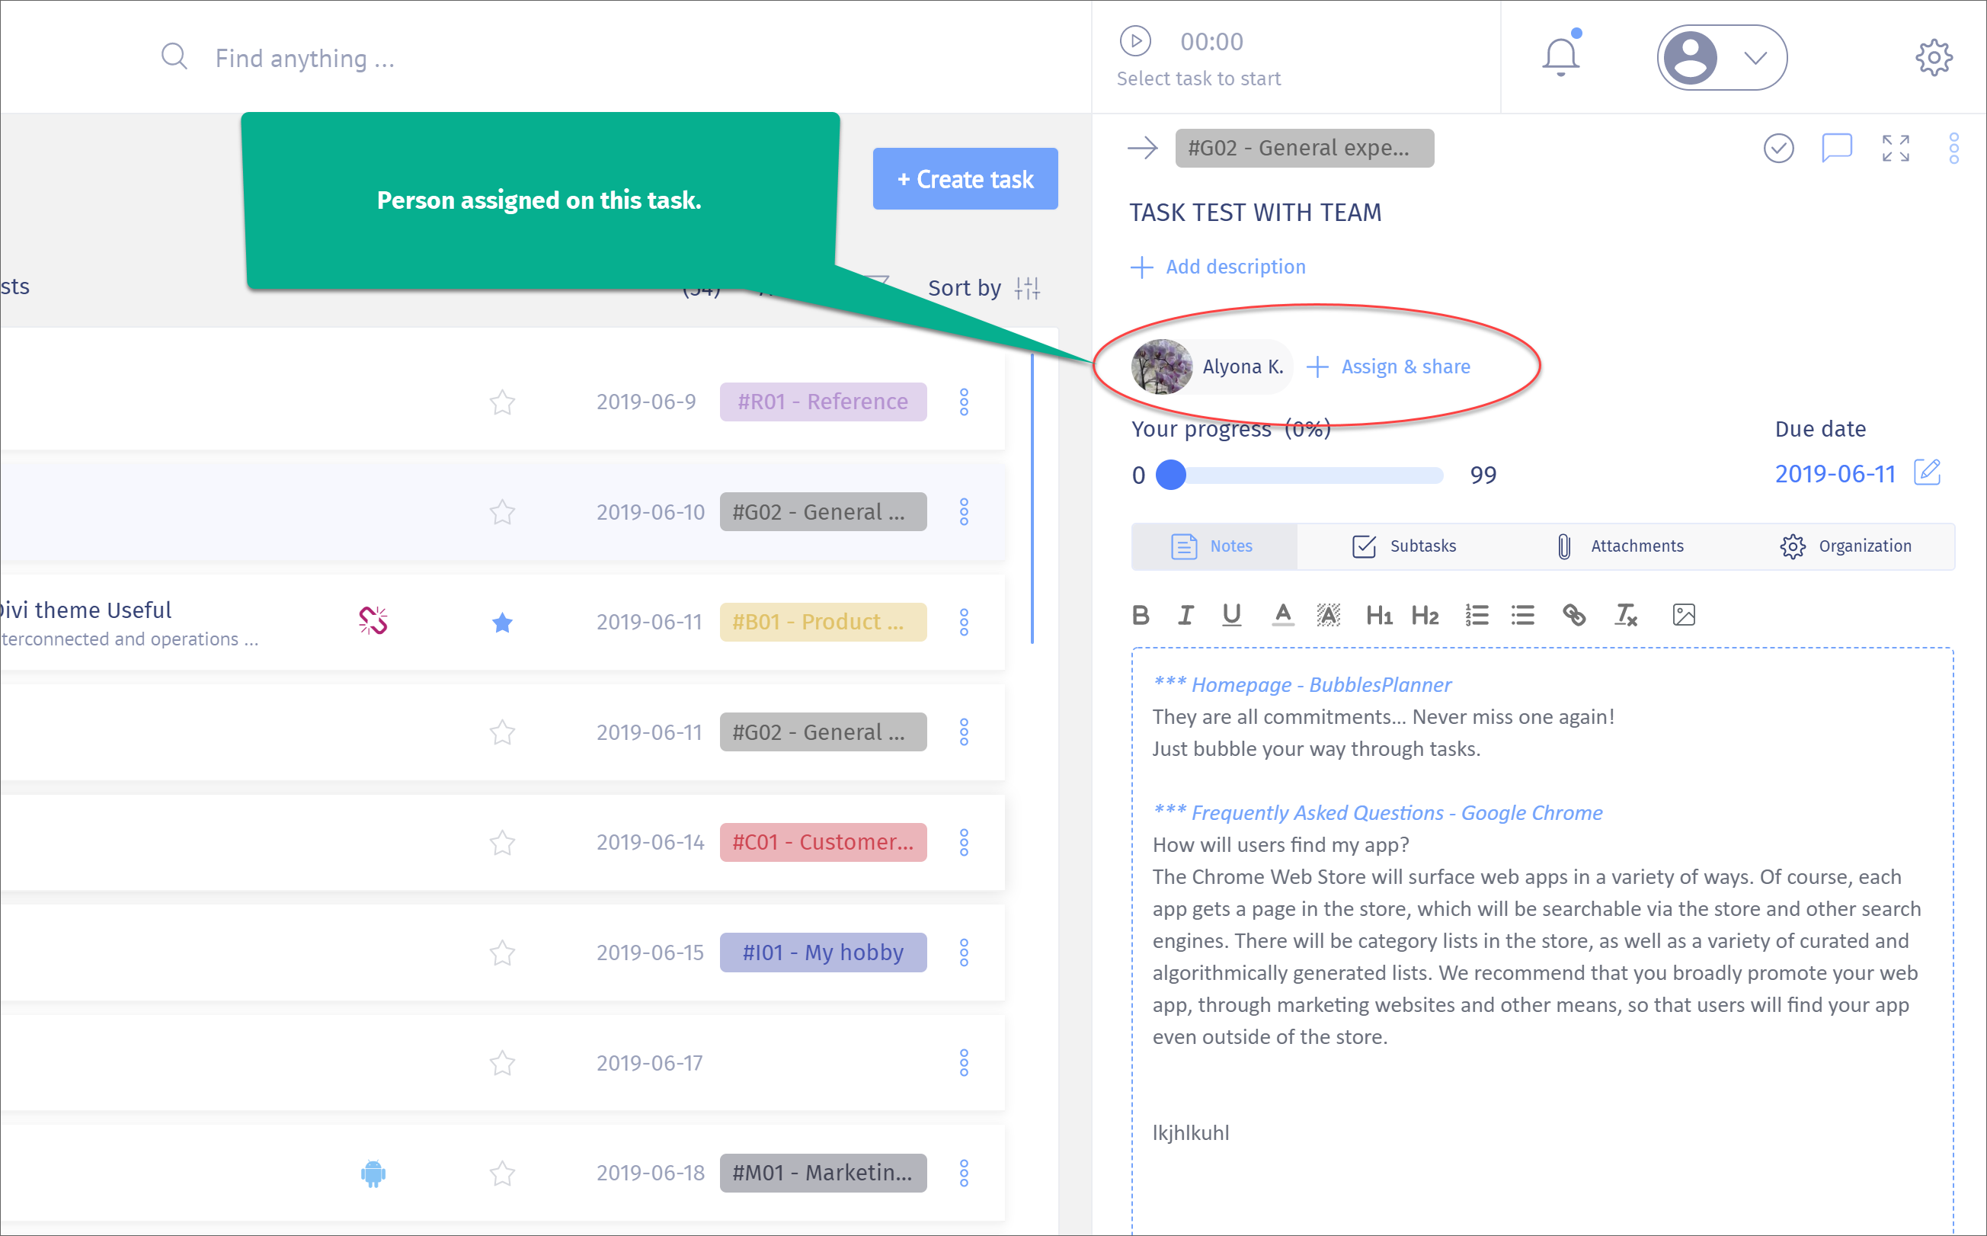Viewport: 1987px width, 1236px height.
Task: Open more options for #I01 task row
Action: tap(964, 953)
